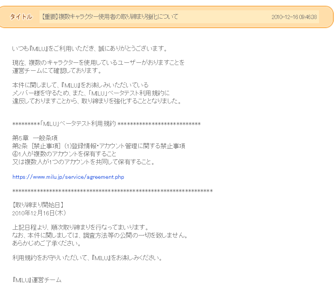Click the 【重要】複数キャラクター使用者 title text
The image size is (335, 291).
[110, 17]
